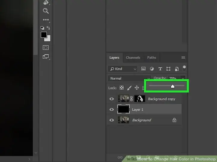This screenshot has width=217, height=162.
Task: Click the Change Screen Mode icon
Action: pyautogui.click(x=46, y=56)
